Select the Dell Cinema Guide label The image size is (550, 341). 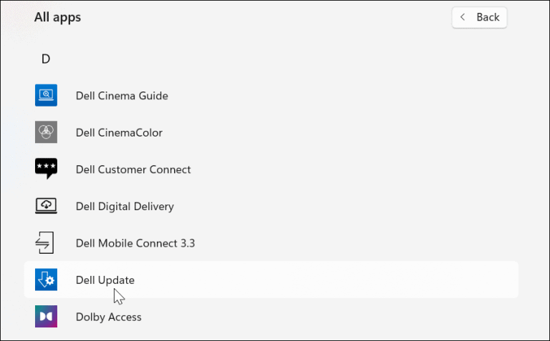click(x=122, y=95)
